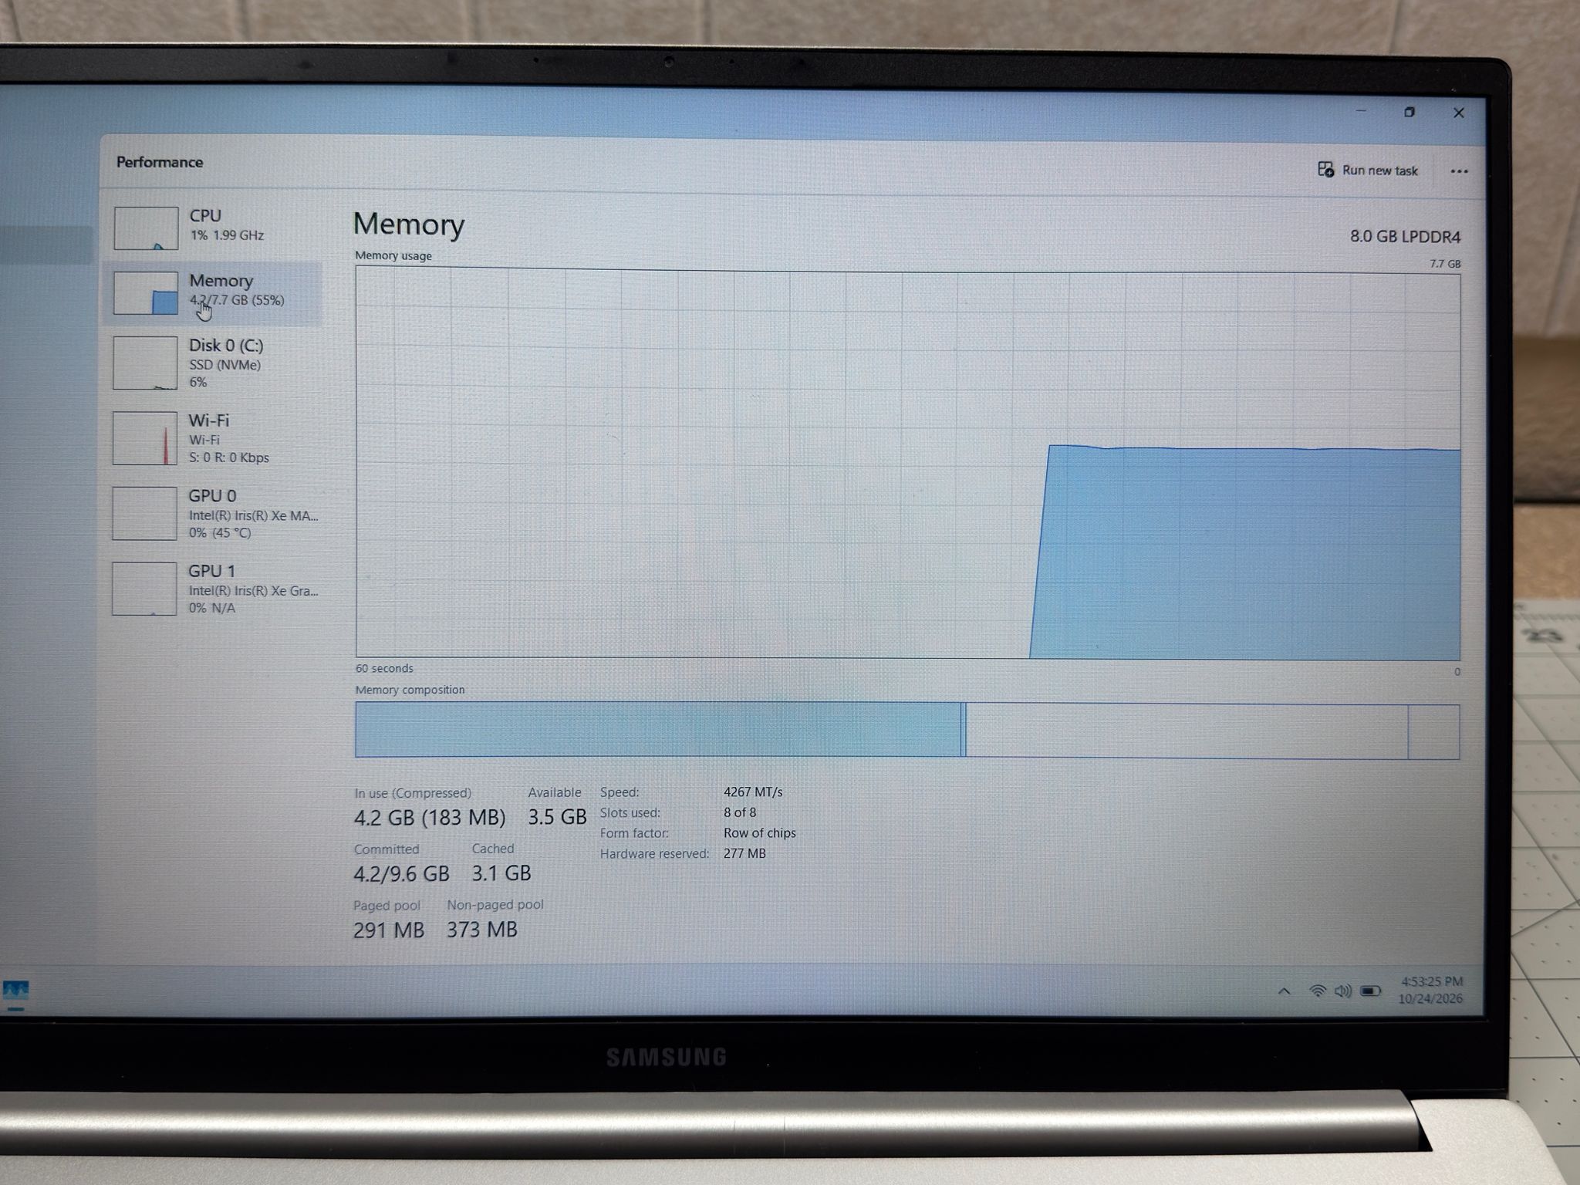Click the 'Memory composition' label

(x=410, y=690)
